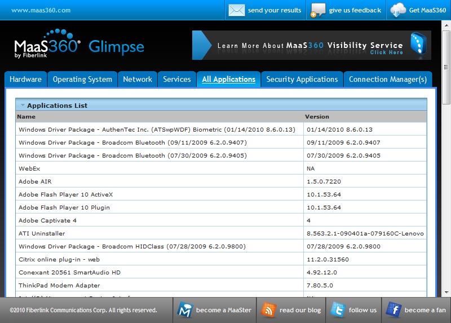Click the Get MaaS360 text link
The width and height of the screenshot is (451, 323).
pos(427,10)
